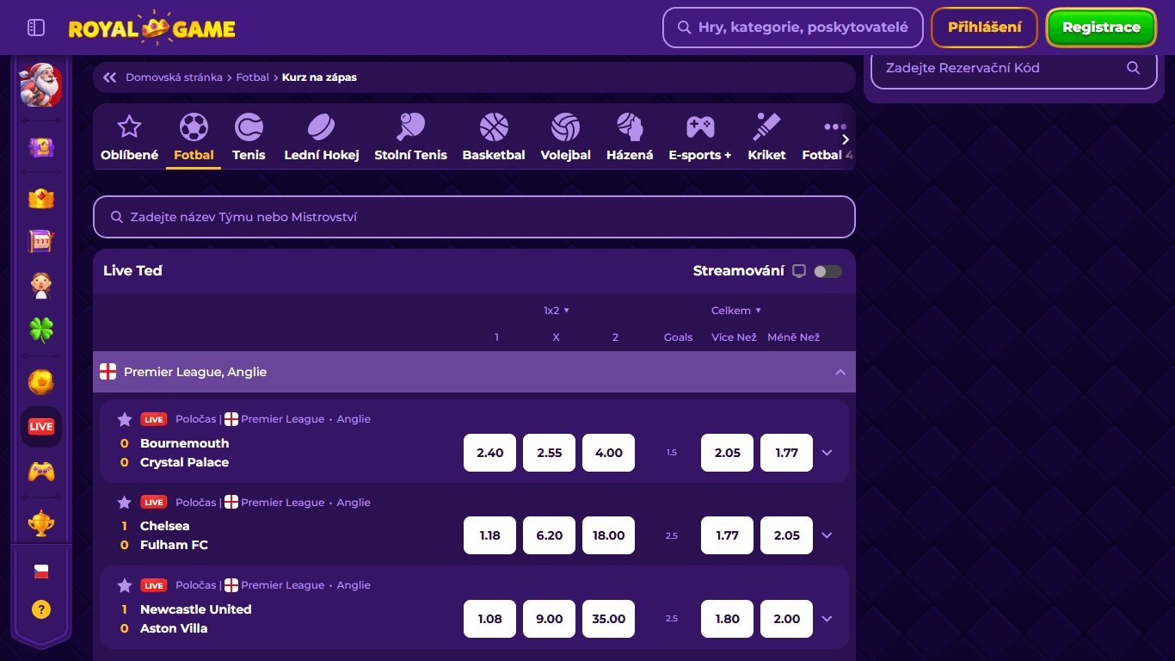Focus the team or championship search field

474,217
